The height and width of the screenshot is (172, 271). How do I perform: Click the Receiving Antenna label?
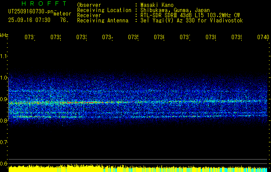click(103, 21)
